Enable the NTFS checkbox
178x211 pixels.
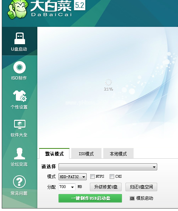click(92, 177)
